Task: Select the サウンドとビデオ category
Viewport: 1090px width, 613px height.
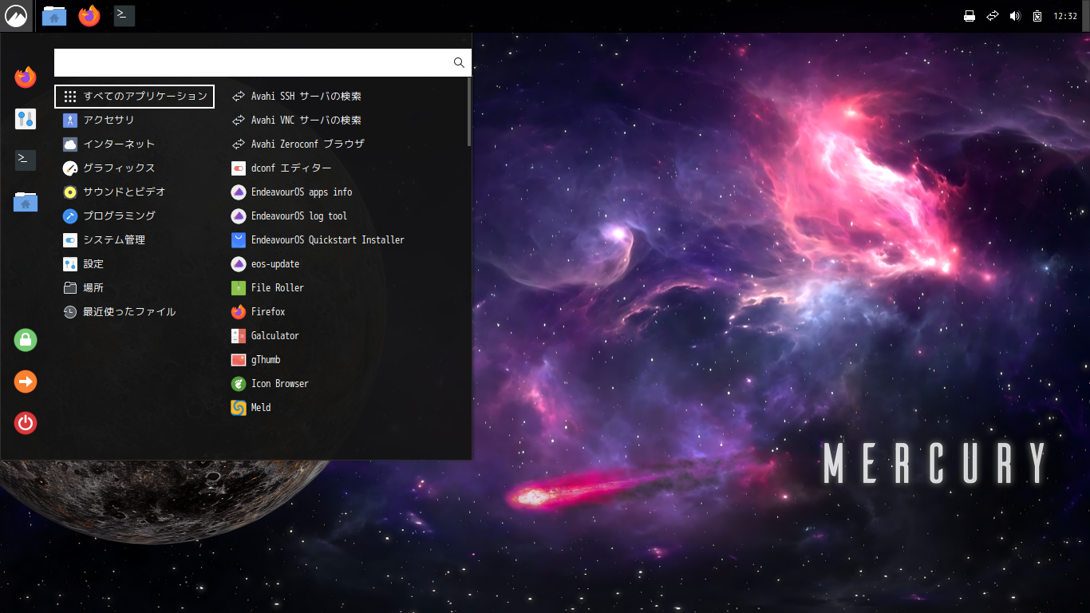Action: (134, 192)
